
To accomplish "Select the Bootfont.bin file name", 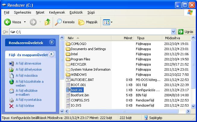I will [x=80, y=95].
